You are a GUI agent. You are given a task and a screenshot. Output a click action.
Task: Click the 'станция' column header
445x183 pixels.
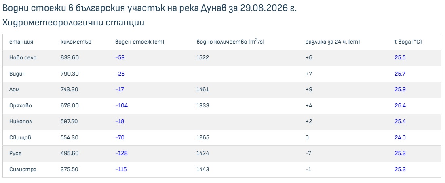click(21, 42)
